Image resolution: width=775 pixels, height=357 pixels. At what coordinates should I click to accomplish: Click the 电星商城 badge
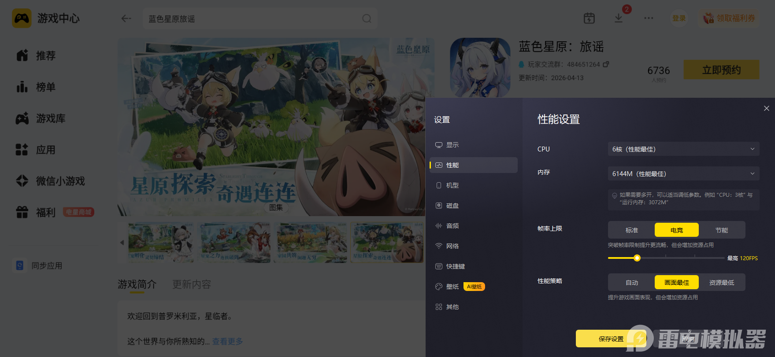[78, 212]
